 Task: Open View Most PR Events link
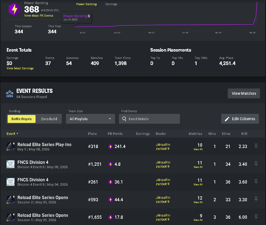[39, 16]
